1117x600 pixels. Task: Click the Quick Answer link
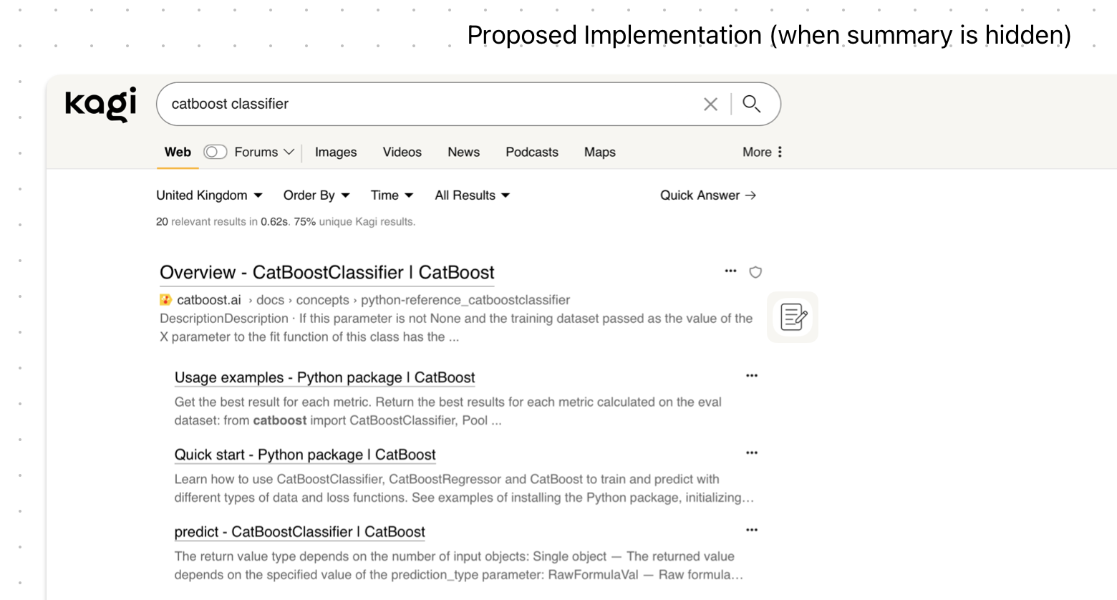(x=707, y=195)
